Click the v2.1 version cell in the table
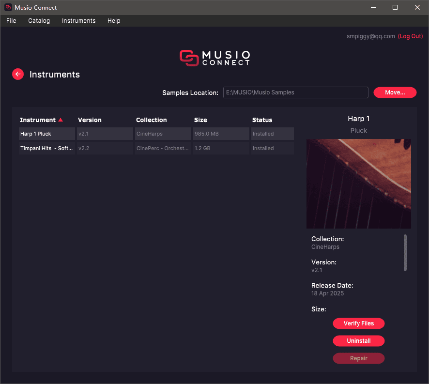This screenshot has width=429, height=384. coord(105,134)
